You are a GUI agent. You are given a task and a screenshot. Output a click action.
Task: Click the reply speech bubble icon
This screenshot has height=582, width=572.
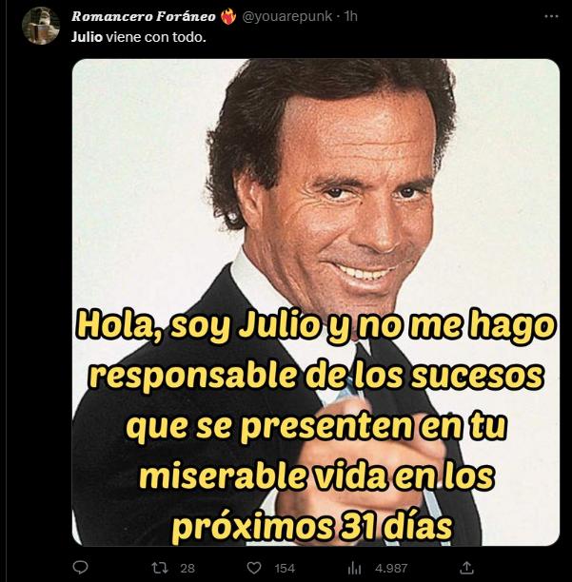(x=80, y=568)
